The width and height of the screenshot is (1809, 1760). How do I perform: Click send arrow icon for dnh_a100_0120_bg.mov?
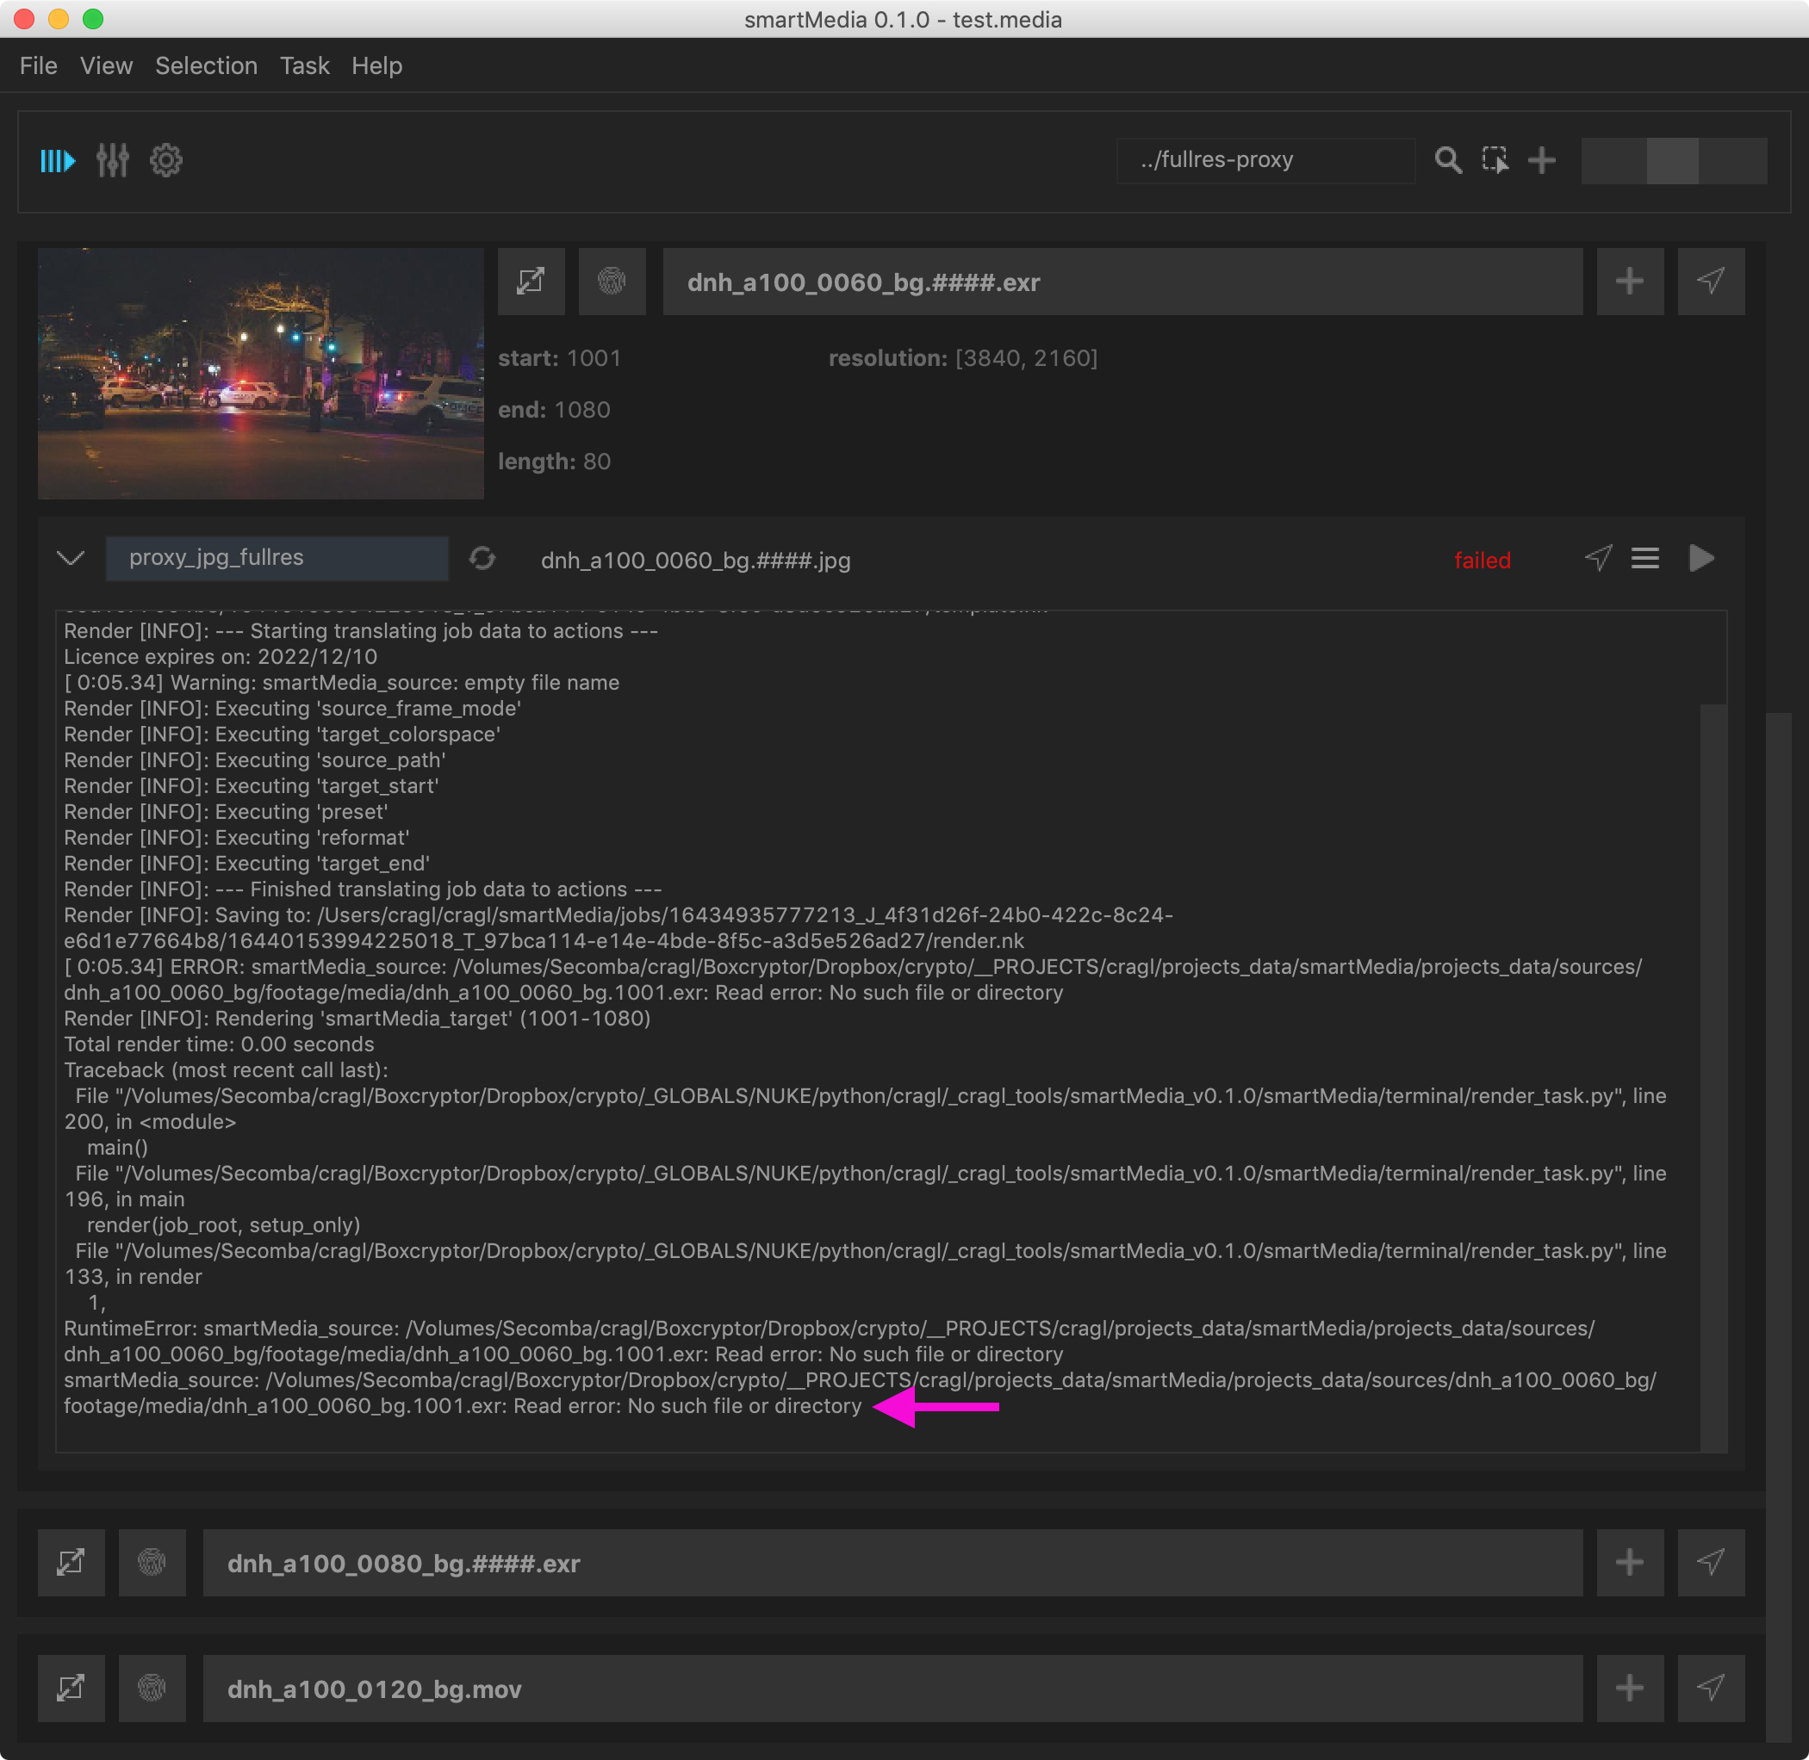(1711, 1688)
